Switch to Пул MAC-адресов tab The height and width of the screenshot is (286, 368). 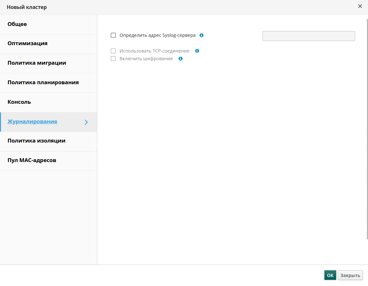[48, 161]
